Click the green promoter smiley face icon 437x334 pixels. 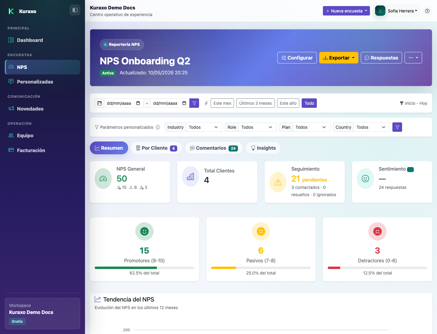[144, 231]
